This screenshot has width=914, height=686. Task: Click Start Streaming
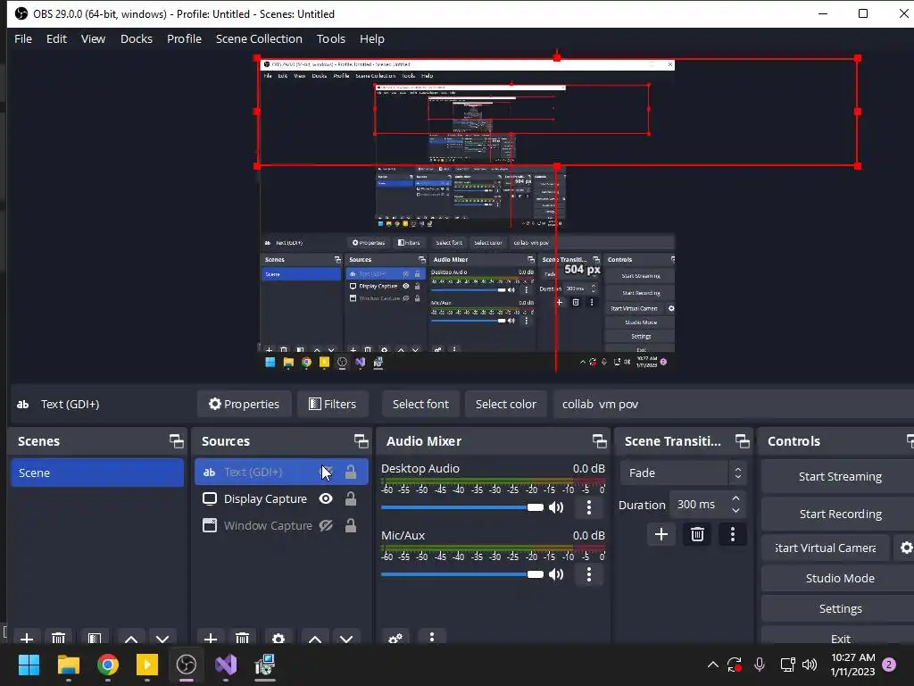pyautogui.click(x=839, y=476)
